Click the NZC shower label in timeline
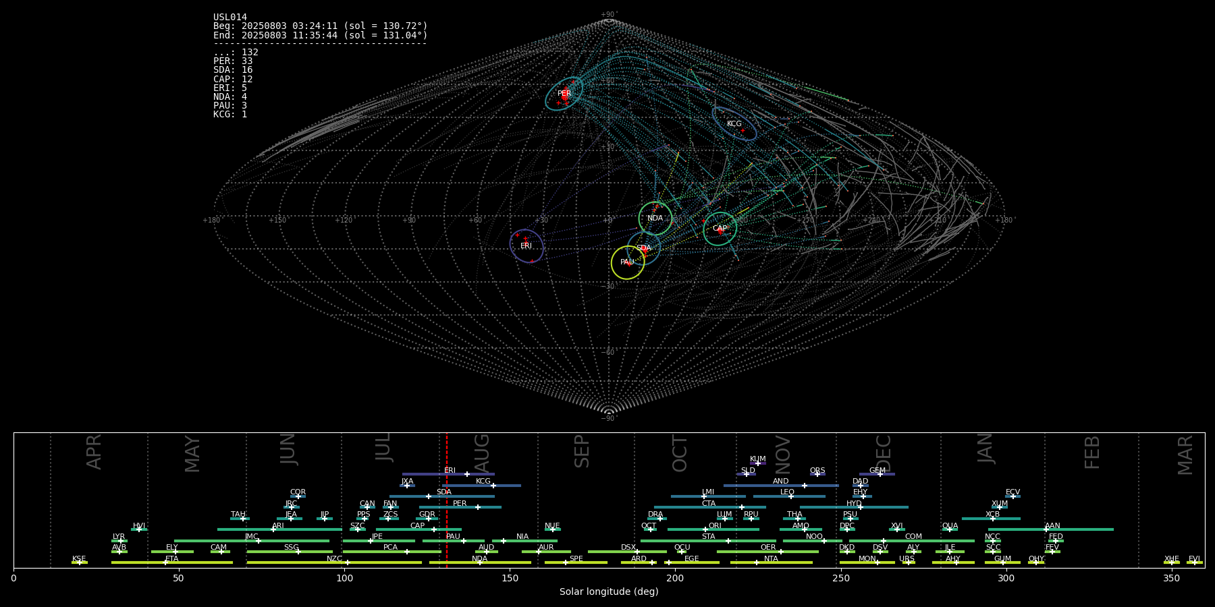1215x607 pixels. pyautogui.click(x=334, y=559)
